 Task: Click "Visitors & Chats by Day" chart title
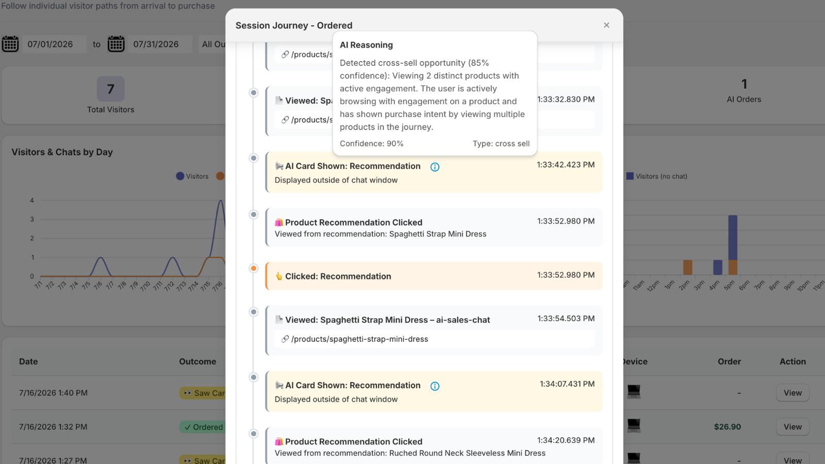[x=62, y=152]
